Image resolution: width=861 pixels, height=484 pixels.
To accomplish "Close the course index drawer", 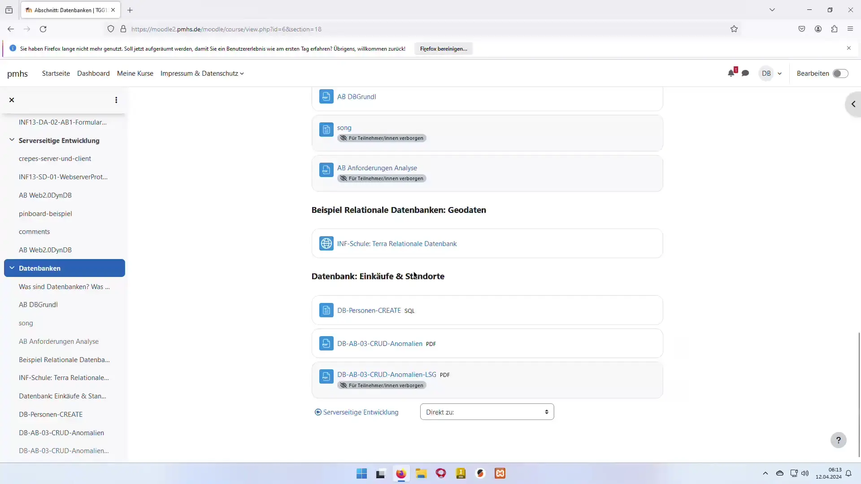I will (12, 100).
